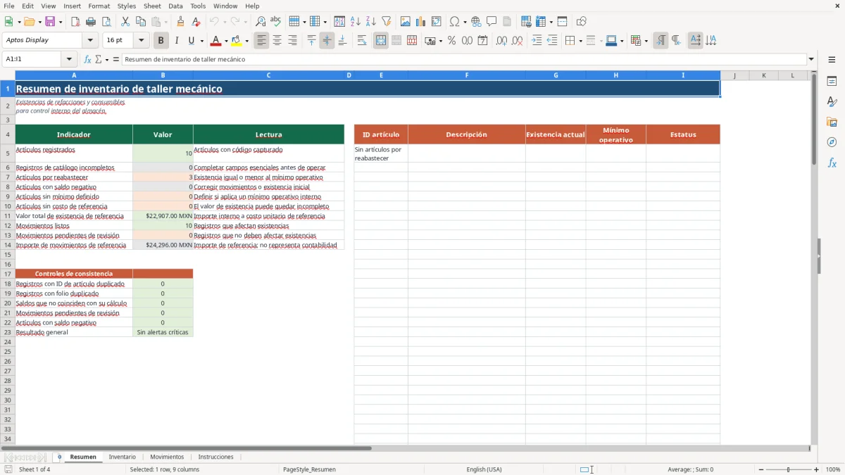Zoom out with the minus button
This screenshot has height=475, width=845.
tap(760, 469)
